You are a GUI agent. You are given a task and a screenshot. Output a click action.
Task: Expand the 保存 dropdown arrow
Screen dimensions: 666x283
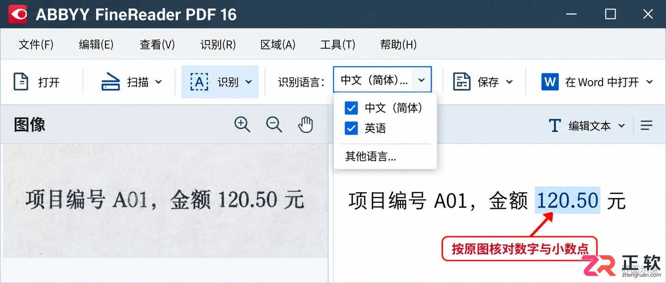[509, 82]
